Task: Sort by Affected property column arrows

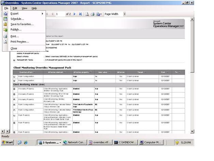Action: point(91,72)
